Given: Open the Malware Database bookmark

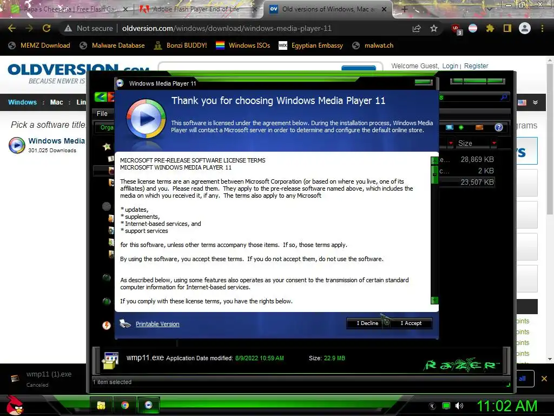Looking at the screenshot, I should [x=113, y=45].
